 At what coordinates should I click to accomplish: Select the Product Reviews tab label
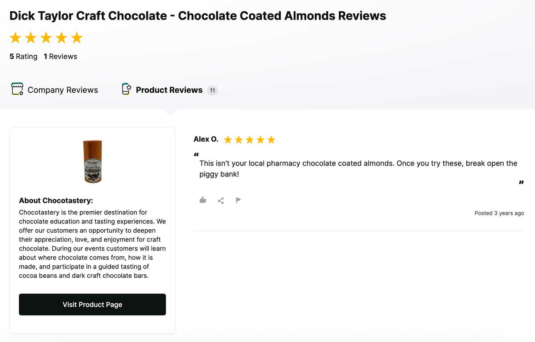169,90
